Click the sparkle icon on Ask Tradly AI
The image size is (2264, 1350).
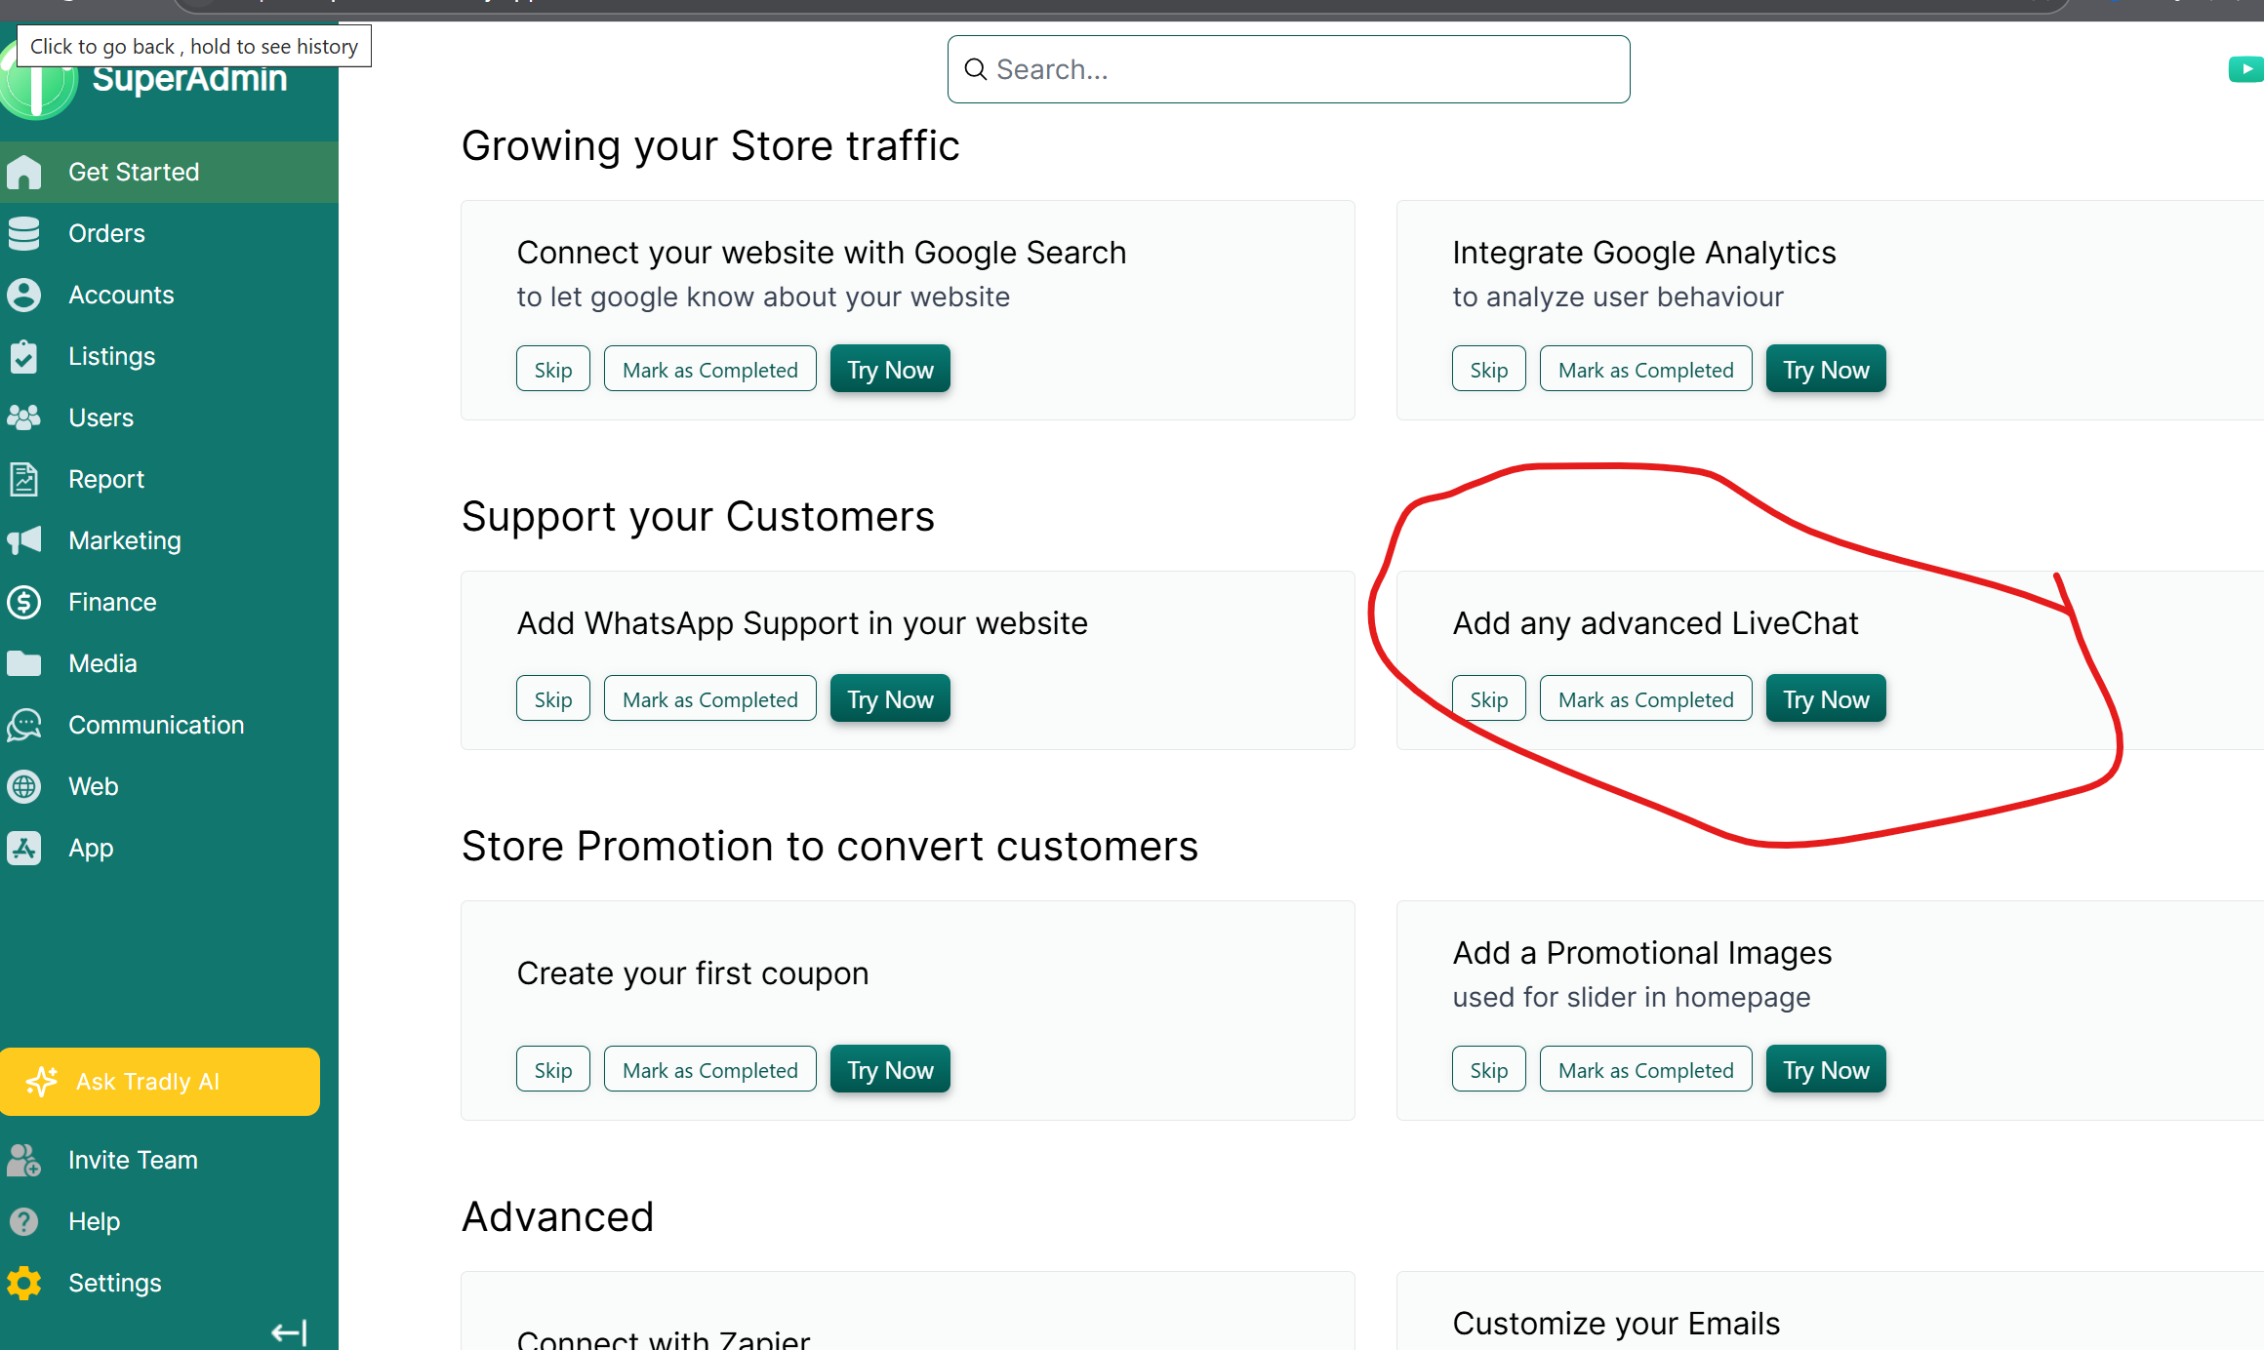tap(42, 1082)
